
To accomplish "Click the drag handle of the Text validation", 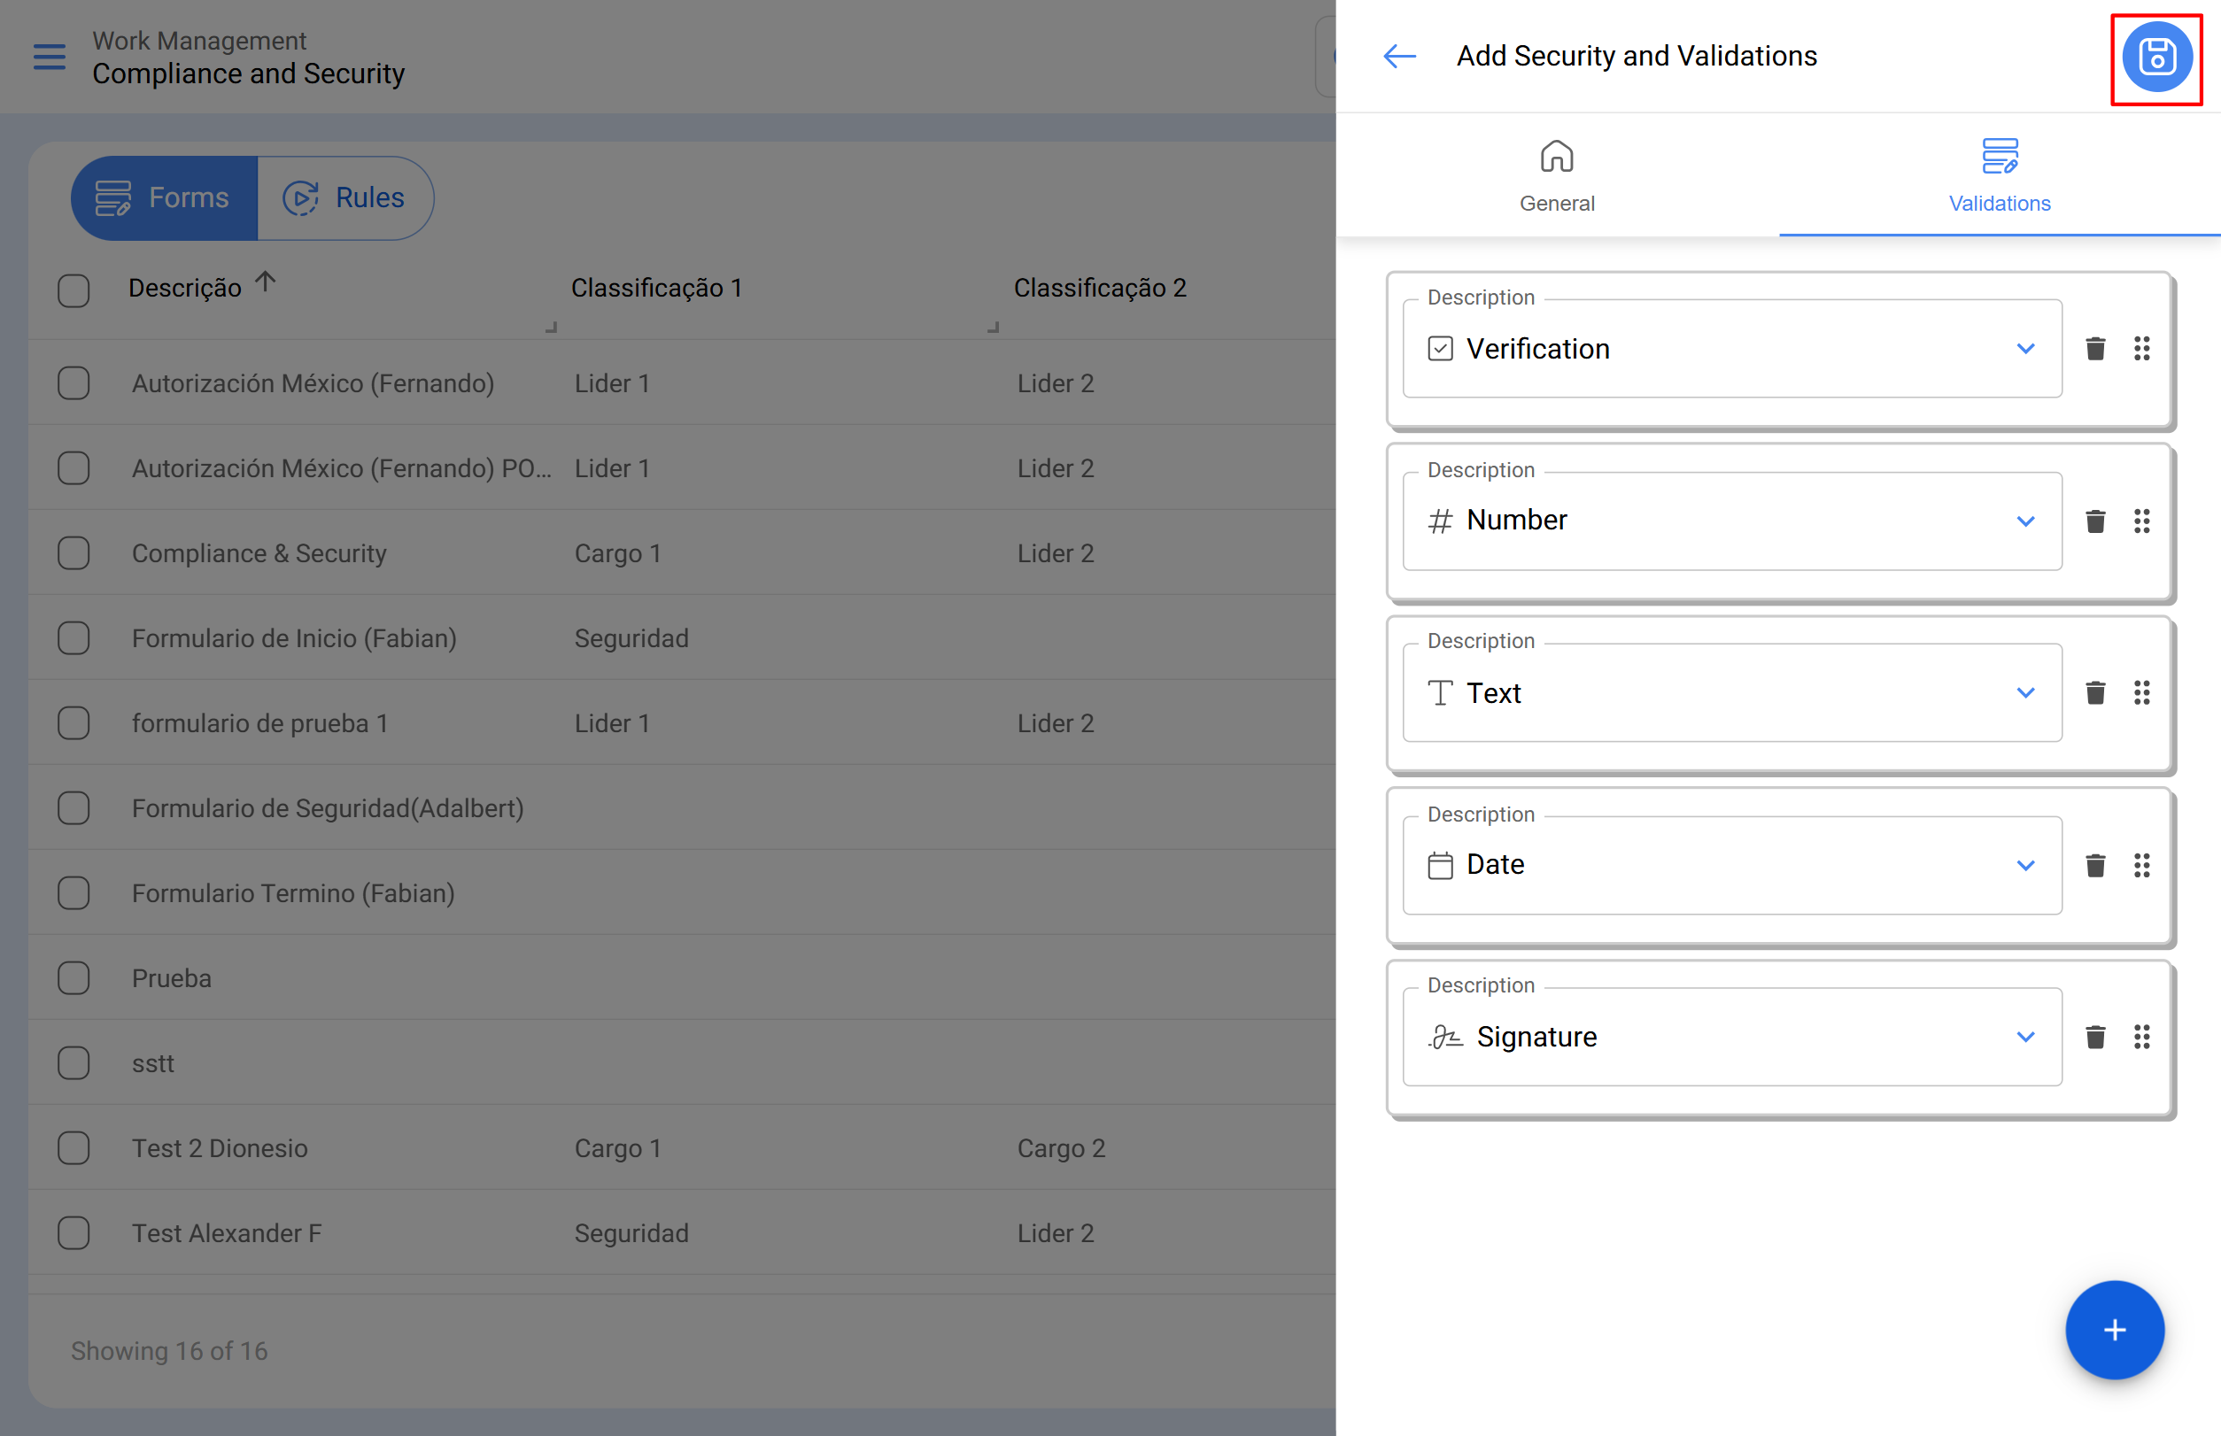I will pyautogui.click(x=2140, y=693).
